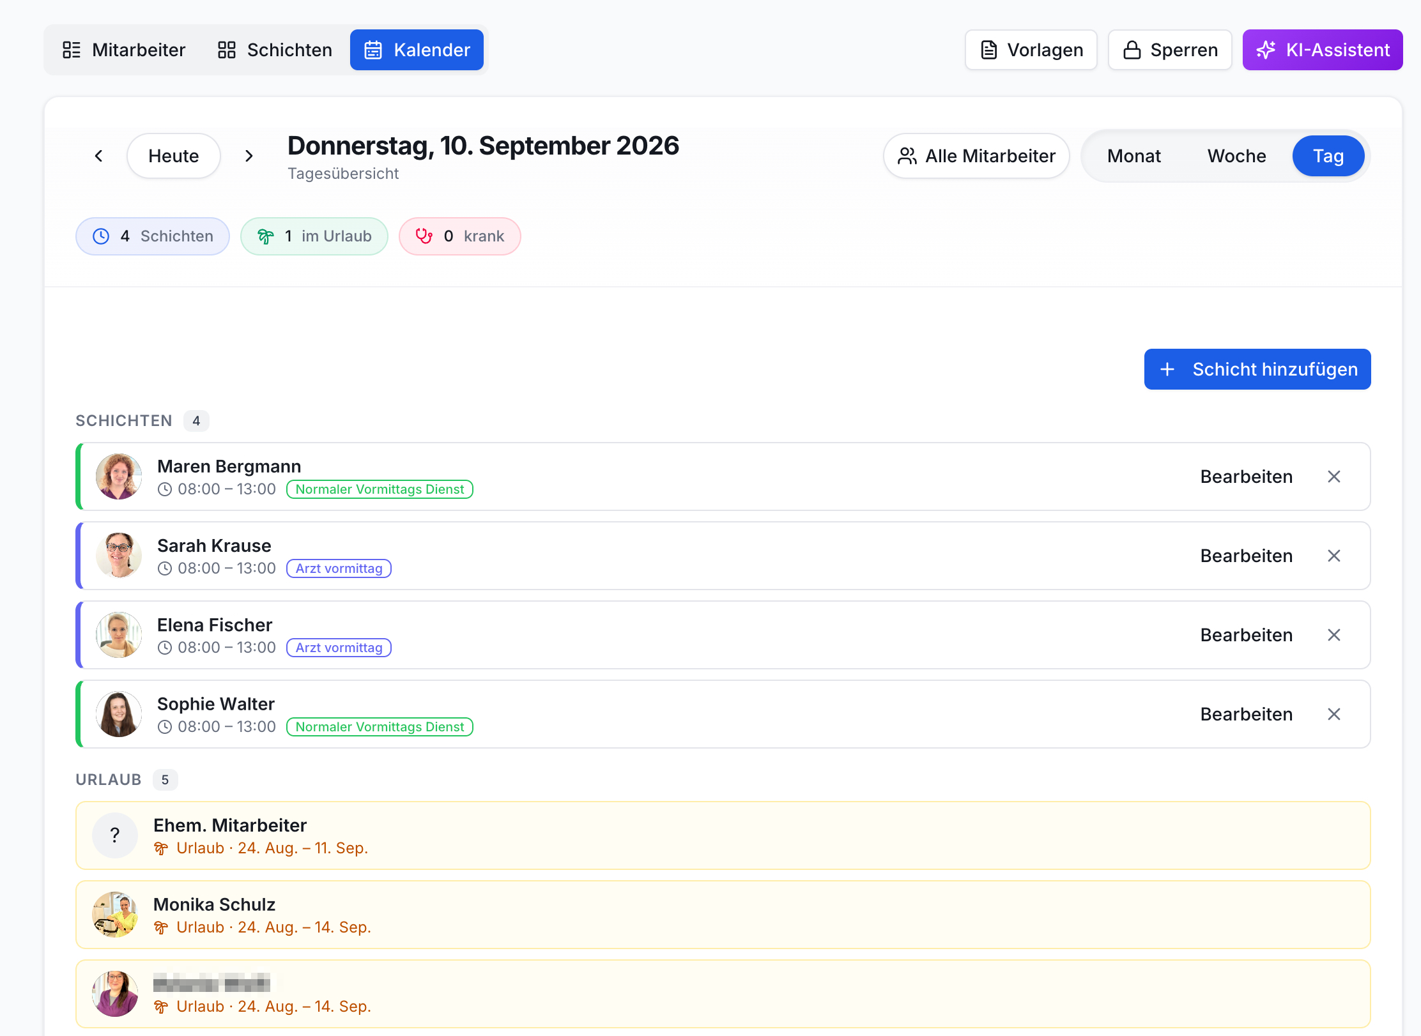This screenshot has width=1421, height=1036.
Task: Delete Sarah Krause's shift using X icon
Action: tap(1333, 556)
